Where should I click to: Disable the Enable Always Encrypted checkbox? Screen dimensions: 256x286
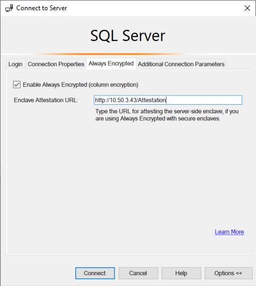pyautogui.click(x=17, y=85)
